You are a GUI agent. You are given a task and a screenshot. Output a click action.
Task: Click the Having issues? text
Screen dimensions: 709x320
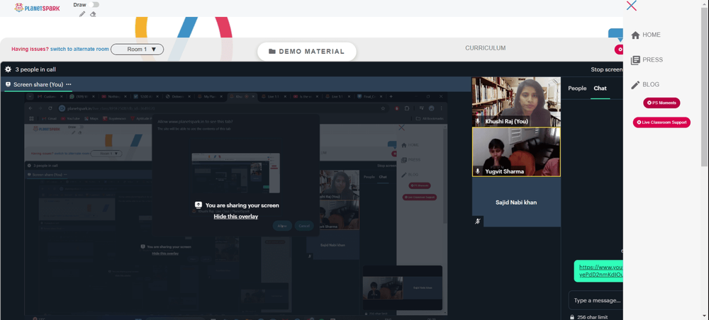(x=30, y=49)
